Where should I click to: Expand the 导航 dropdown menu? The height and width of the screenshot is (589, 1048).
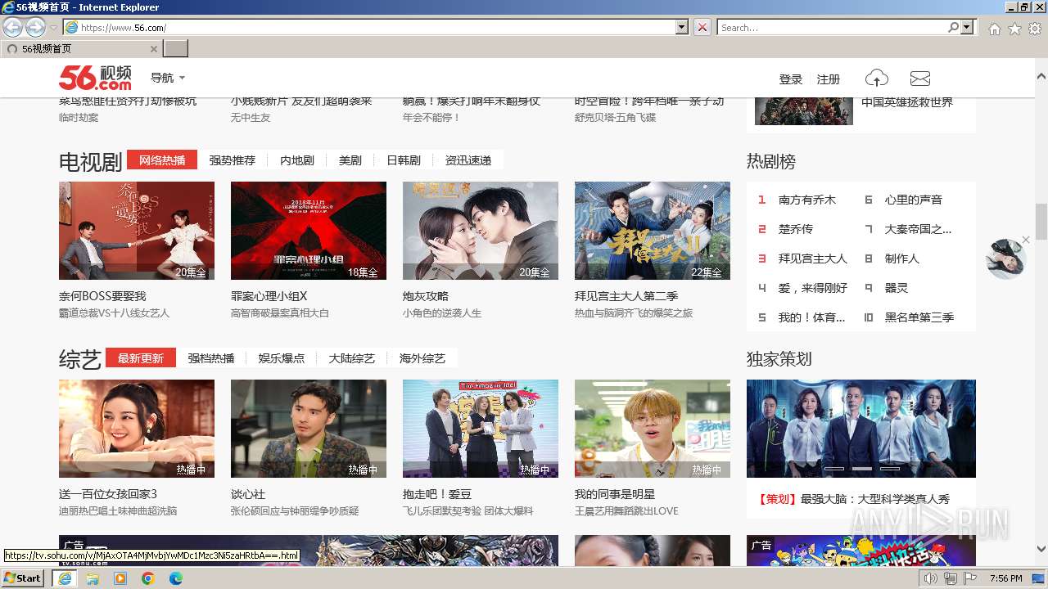(x=168, y=78)
